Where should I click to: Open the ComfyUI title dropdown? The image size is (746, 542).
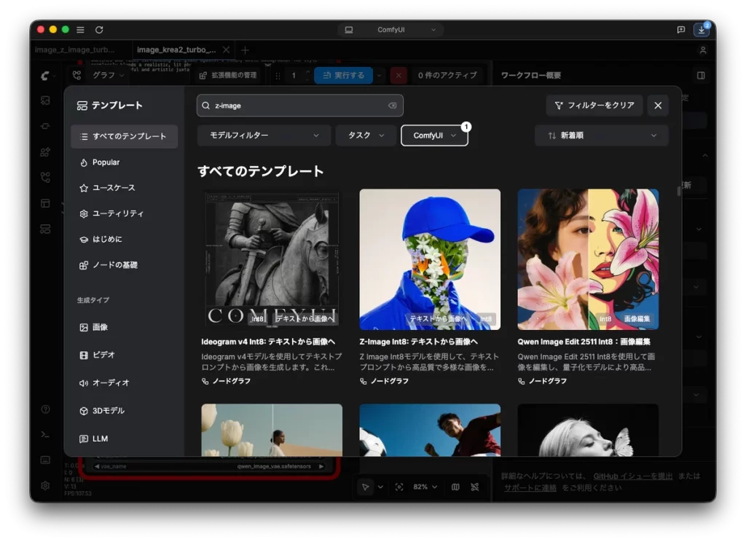click(x=390, y=29)
